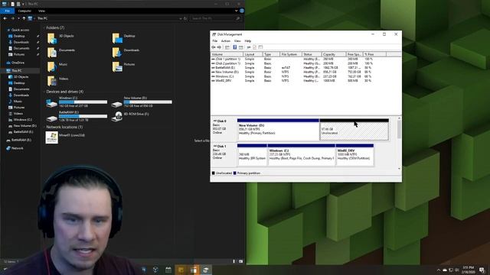Collapse the Folders (7) group
Image resolution: width=490 pixels, height=275 pixels.
44,27
